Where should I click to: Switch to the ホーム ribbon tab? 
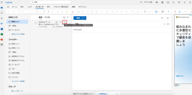pyautogui.click(x=14, y=7)
